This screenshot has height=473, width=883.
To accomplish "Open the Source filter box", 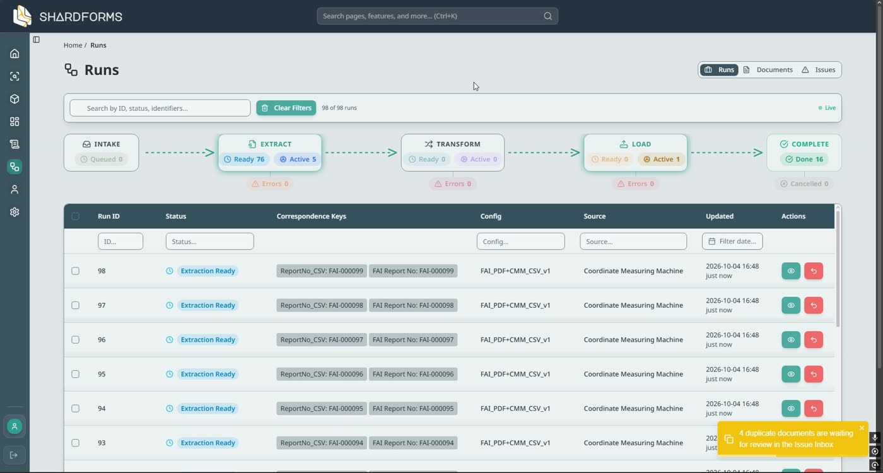I will point(633,242).
